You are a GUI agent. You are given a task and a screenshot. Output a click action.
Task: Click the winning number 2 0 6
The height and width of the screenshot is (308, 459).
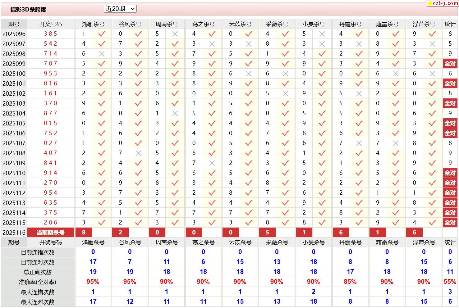point(50,222)
